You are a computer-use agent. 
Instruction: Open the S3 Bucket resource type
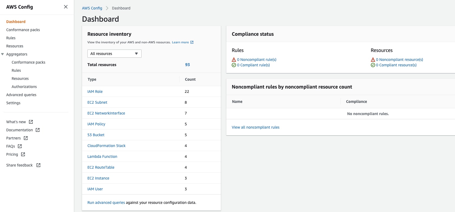(x=96, y=135)
